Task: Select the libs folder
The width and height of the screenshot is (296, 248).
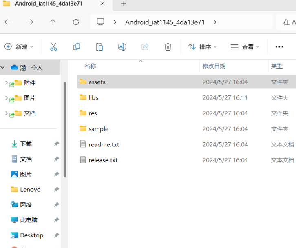Action: click(186, 97)
